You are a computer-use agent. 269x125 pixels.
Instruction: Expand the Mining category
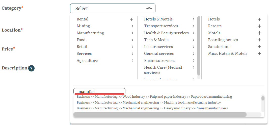pos(132,26)
